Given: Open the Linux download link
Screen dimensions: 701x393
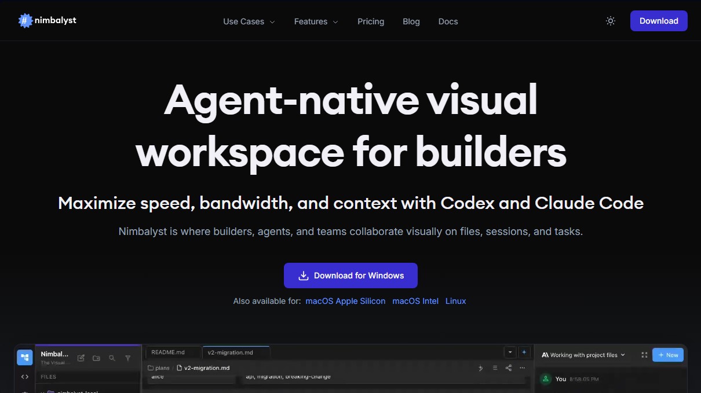Looking at the screenshot, I should (x=455, y=301).
